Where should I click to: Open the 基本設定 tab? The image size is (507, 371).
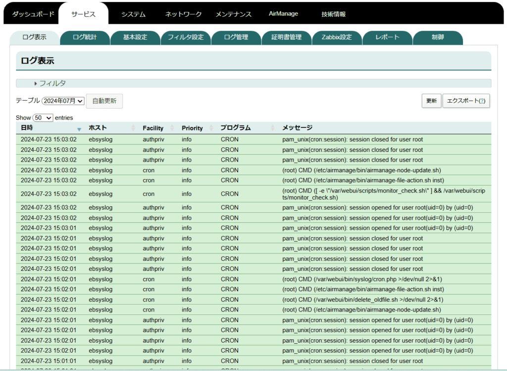[135, 37]
